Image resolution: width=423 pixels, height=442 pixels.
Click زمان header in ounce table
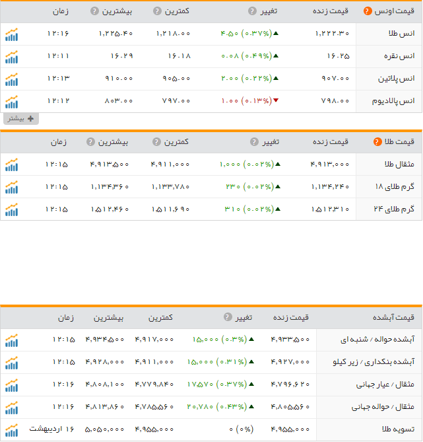[61, 11]
